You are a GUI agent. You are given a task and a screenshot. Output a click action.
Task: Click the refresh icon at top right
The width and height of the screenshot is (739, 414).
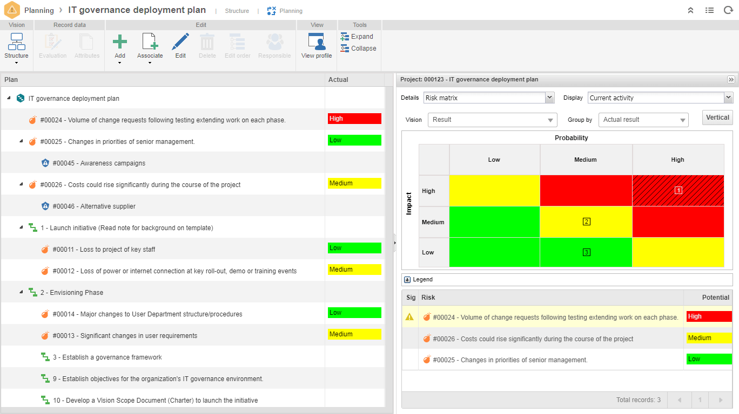point(728,10)
